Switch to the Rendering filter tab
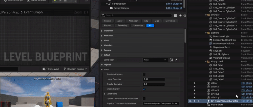 click(x=122, y=25)
